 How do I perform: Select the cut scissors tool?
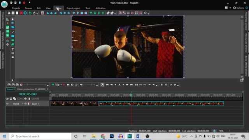pos(9,13)
